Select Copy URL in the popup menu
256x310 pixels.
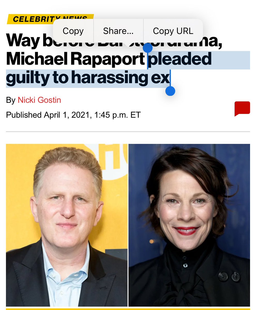pyautogui.click(x=173, y=31)
